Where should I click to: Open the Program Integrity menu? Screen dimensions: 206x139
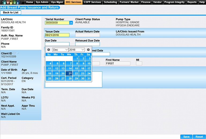(x=174, y=2)
